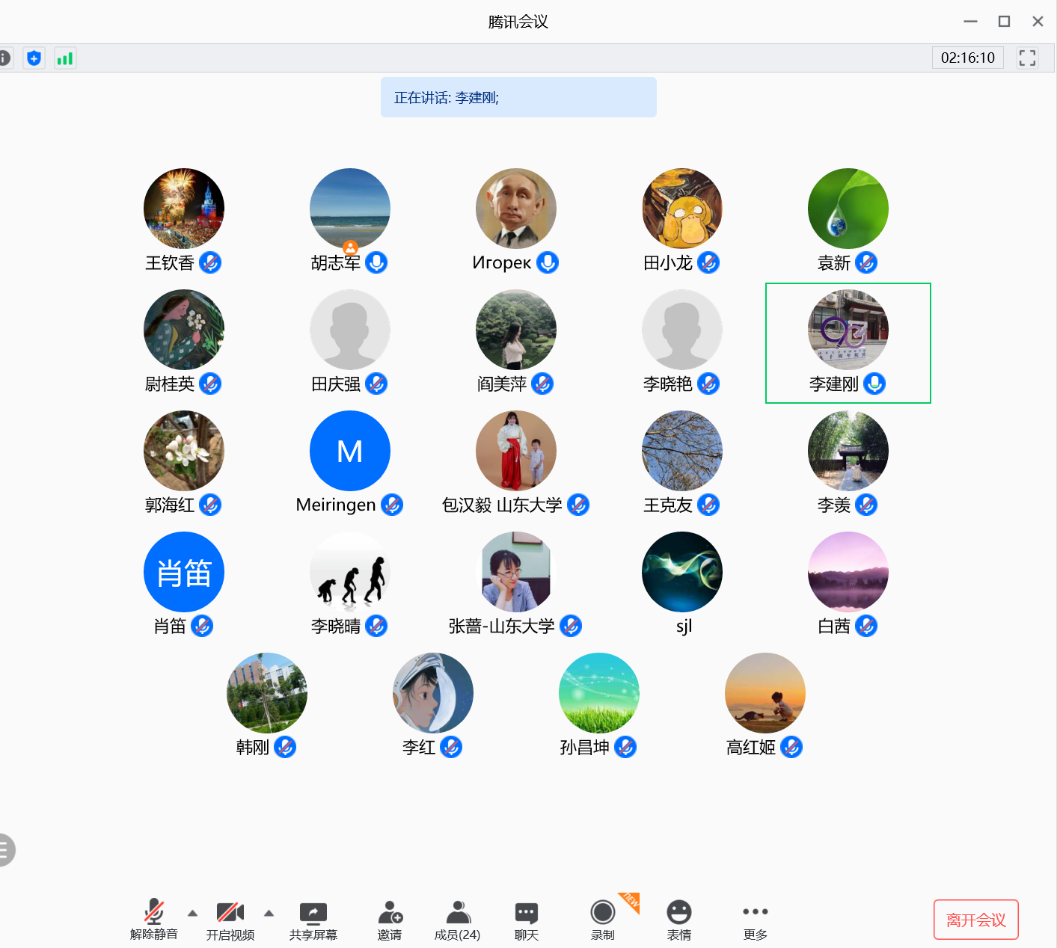This screenshot has height=948, width=1057.
Task: Click the share screen icon
Action: pos(313,913)
